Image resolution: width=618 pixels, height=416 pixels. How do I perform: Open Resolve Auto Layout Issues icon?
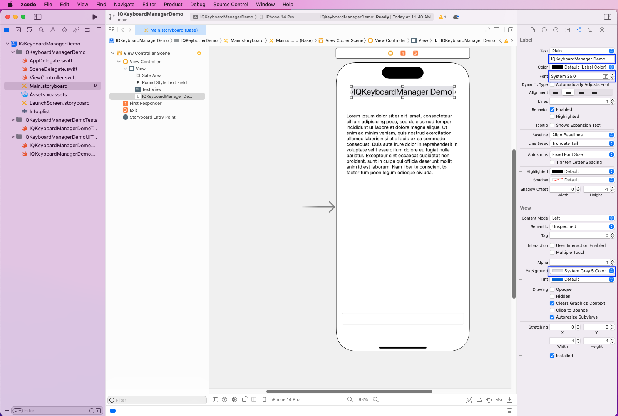(499, 399)
